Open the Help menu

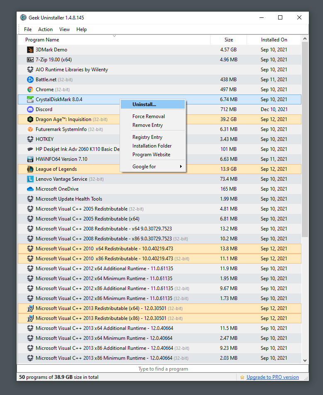(81, 29)
